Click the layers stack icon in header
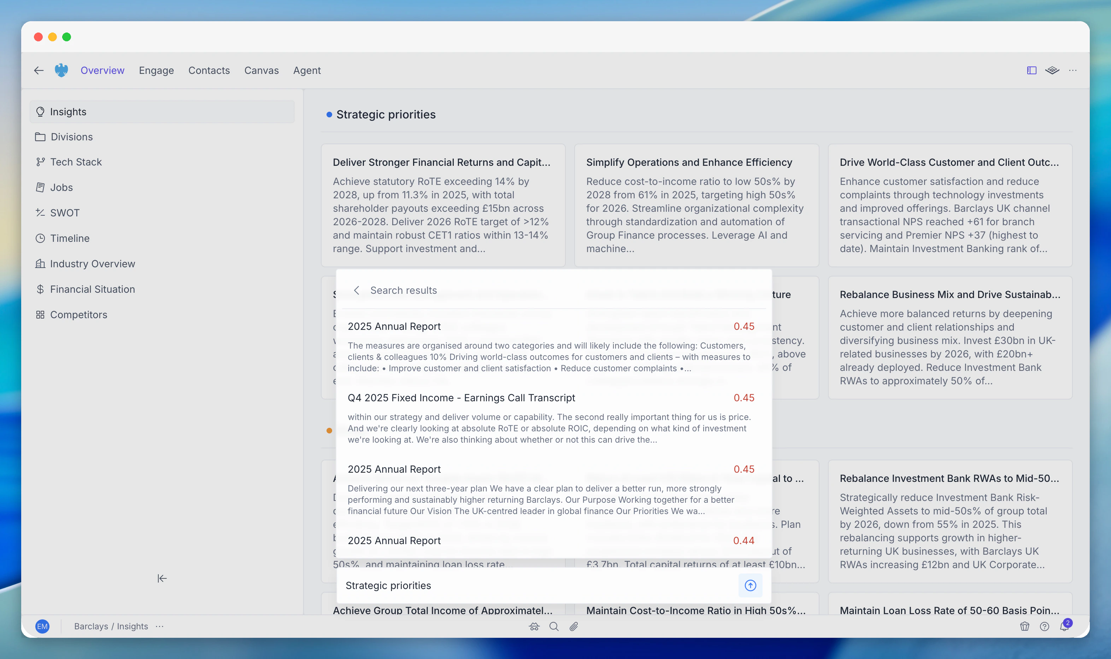The height and width of the screenshot is (659, 1111). [x=1052, y=70]
